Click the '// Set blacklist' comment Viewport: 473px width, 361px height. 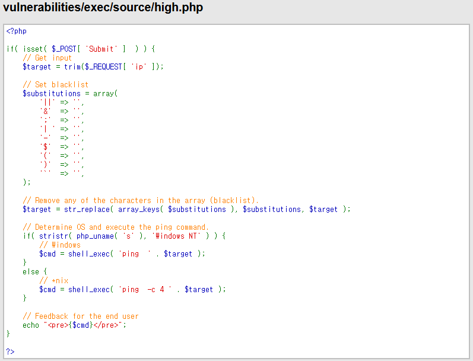(x=56, y=84)
